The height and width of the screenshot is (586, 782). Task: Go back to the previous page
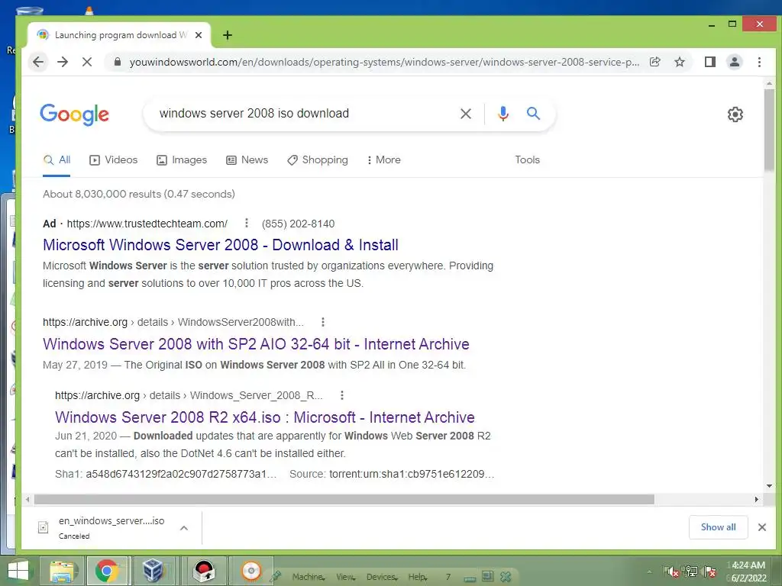(x=38, y=62)
